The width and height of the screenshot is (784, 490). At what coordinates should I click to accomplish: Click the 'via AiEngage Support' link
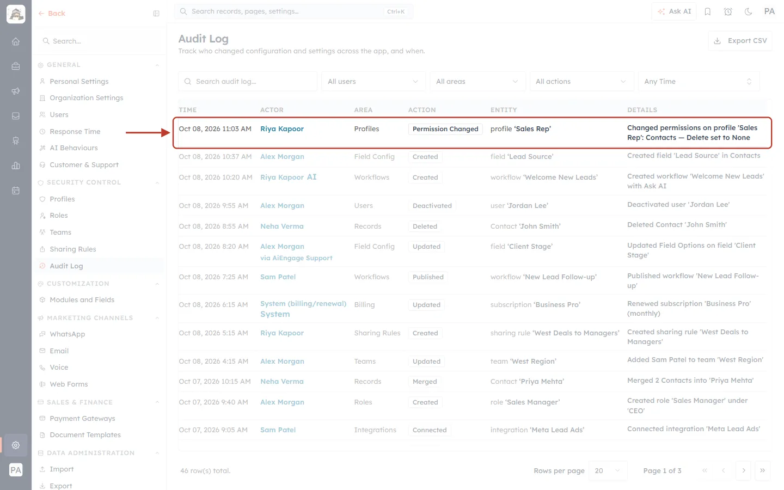click(296, 258)
